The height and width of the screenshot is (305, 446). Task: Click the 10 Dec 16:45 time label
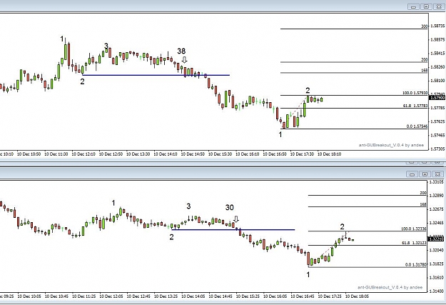tap(303, 296)
